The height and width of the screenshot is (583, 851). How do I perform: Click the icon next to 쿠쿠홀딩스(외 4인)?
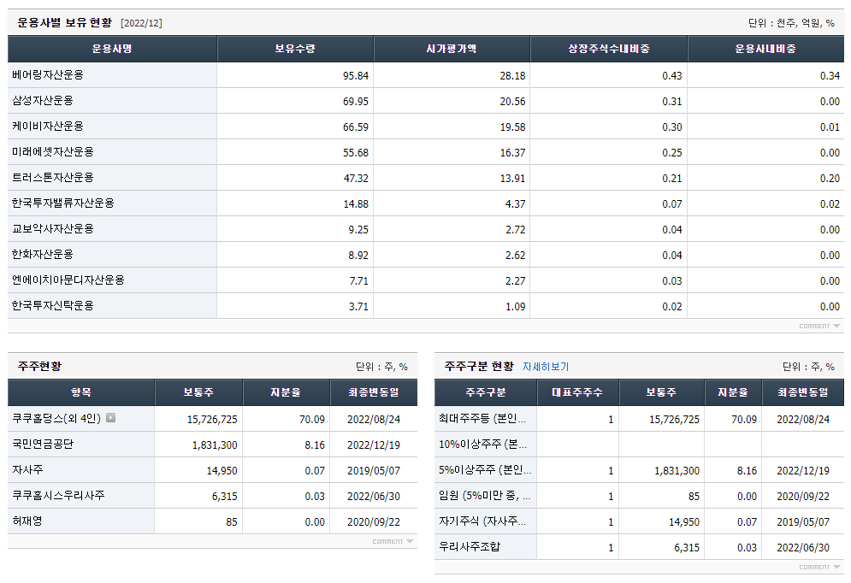[110, 418]
